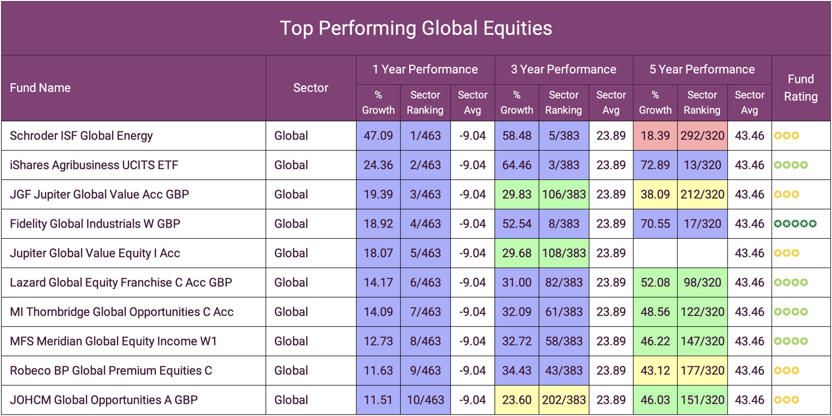Click the star rating for JOHCM Global Opportunities
Image resolution: width=832 pixels, height=416 pixels.
coord(787,400)
